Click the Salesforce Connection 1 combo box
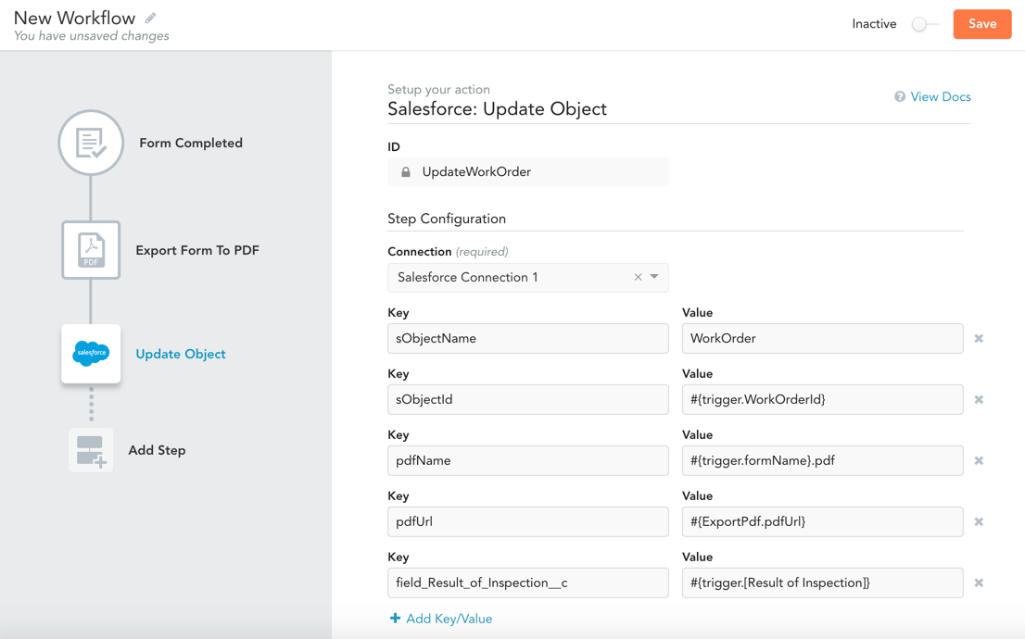Screen dimensions: 1025x639 coord(528,277)
